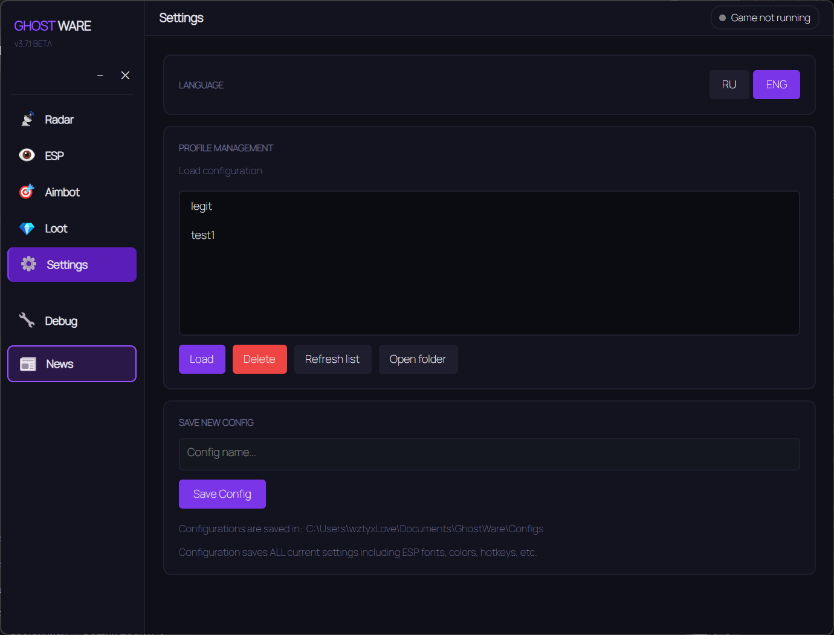Switch to the Aimbot page
Image resolution: width=834 pixels, height=635 pixels.
coord(72,192)
